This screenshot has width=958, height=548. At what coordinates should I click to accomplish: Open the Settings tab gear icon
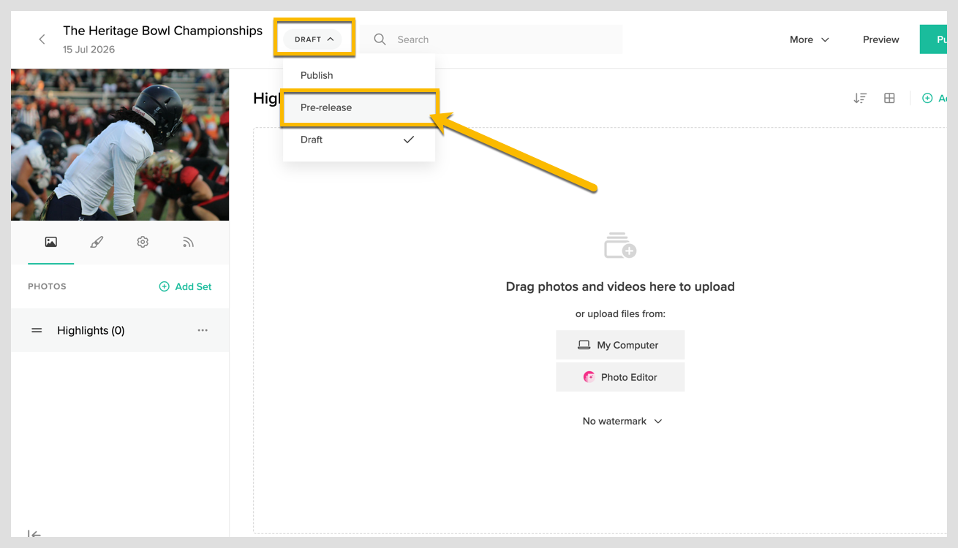(x=143, y=242)
